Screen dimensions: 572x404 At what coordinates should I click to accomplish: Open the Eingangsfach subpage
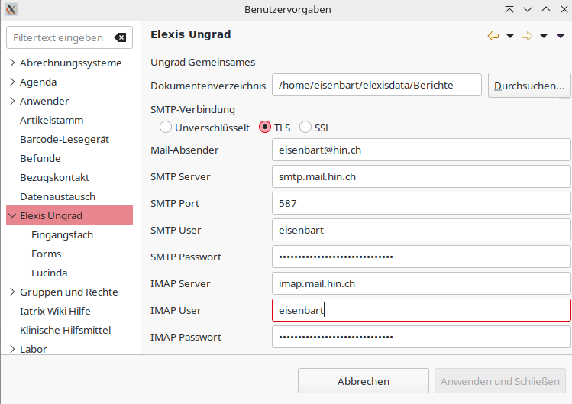click(62, 234)
